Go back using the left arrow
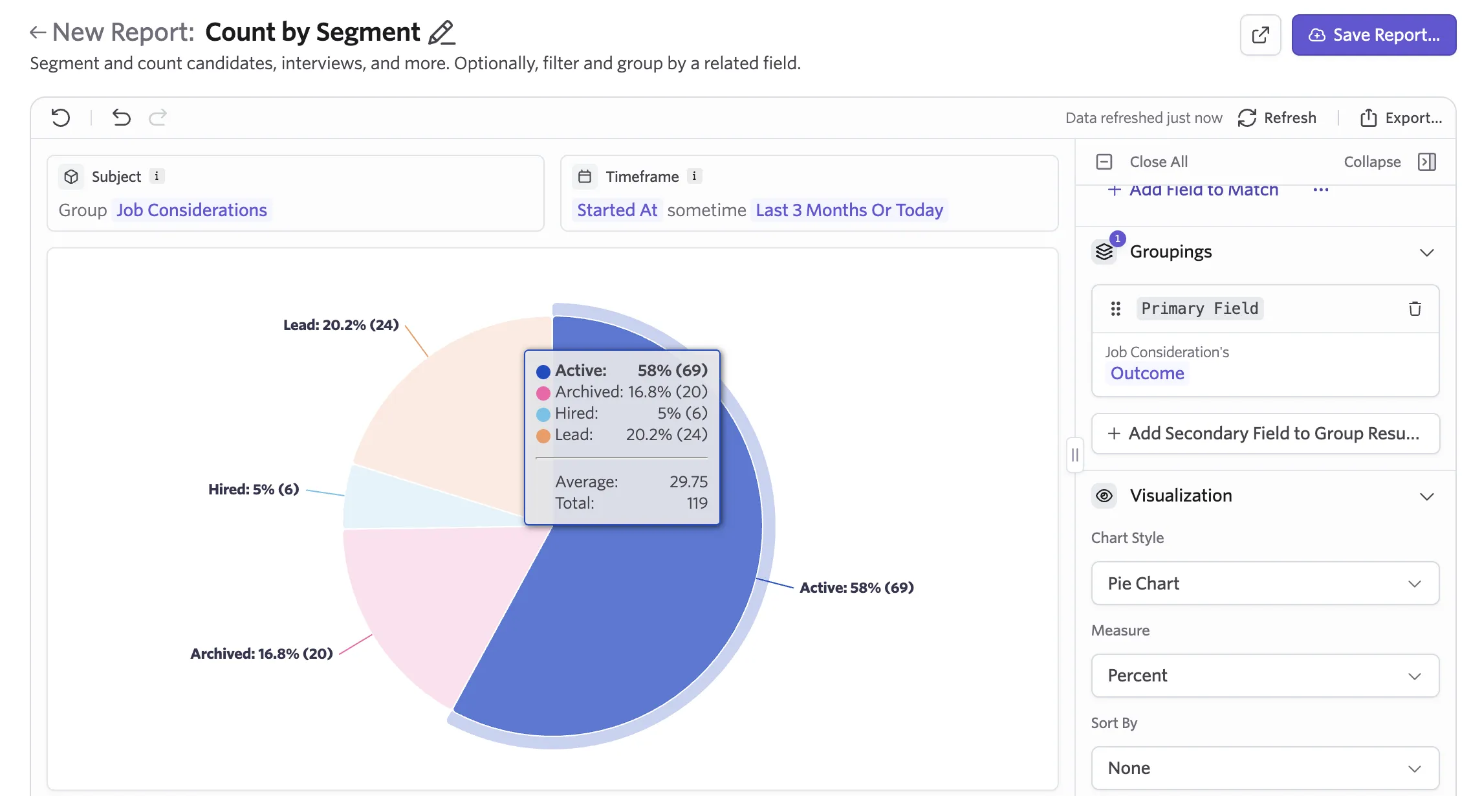 [x=38, y=32]
